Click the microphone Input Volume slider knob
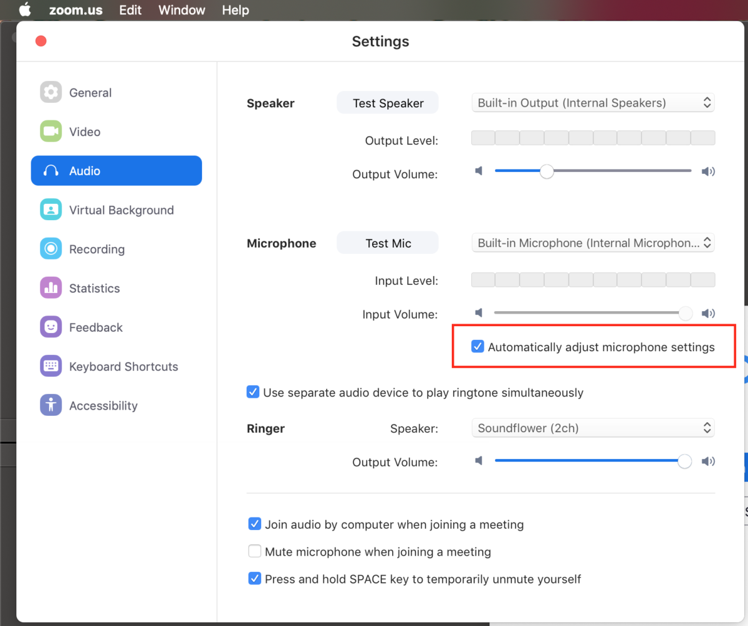This screenshot has width=748, height=626. click(685, 313)
